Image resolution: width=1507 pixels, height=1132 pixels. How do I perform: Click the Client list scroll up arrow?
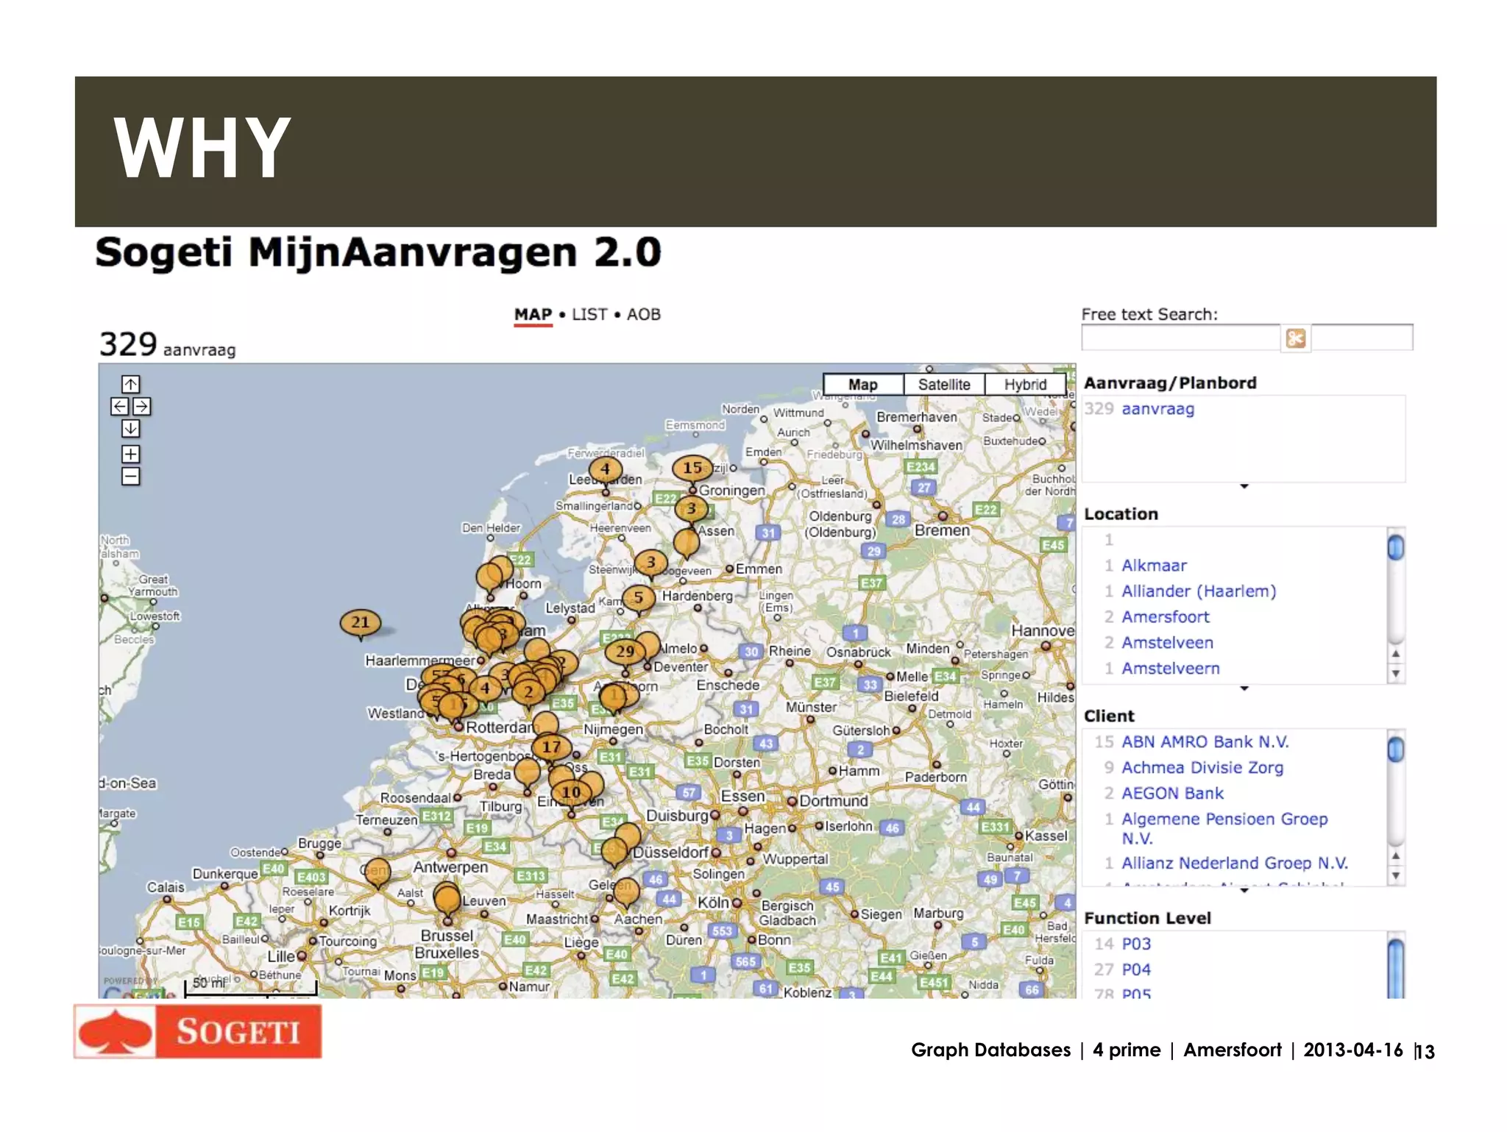click(x=1396, y=856)
